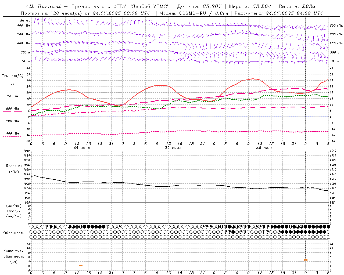Click the station name Alk_Barnaul in the header
344x275 pixels.
[x=43, y=6]
